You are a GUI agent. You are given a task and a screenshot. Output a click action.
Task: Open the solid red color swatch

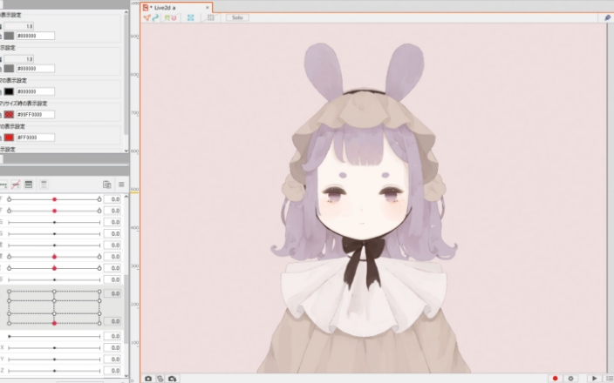click(x=9, y=138)
